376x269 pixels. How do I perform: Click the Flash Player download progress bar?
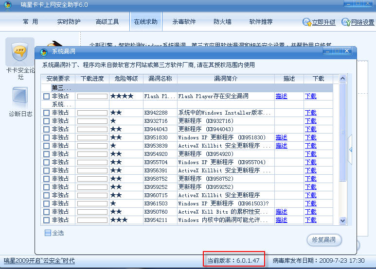[92, 96]
